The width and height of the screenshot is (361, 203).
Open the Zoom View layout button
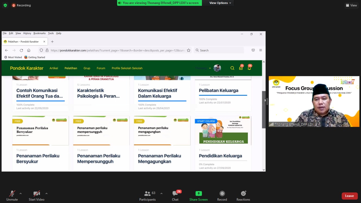(x=351, y=5)
